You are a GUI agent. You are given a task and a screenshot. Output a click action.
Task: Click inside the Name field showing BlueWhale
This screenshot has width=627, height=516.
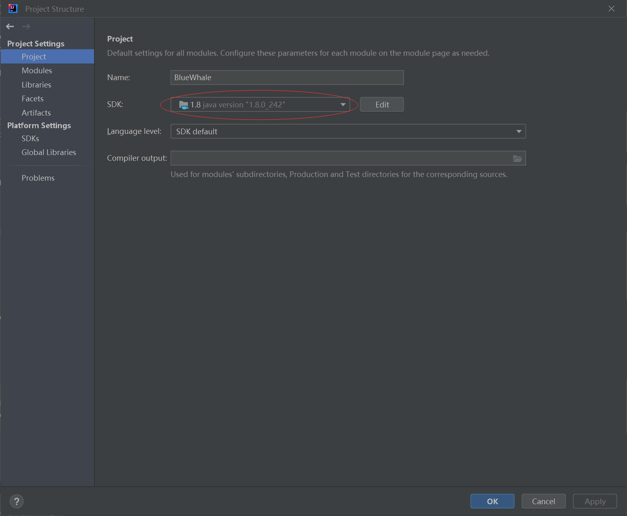point(287,77)
